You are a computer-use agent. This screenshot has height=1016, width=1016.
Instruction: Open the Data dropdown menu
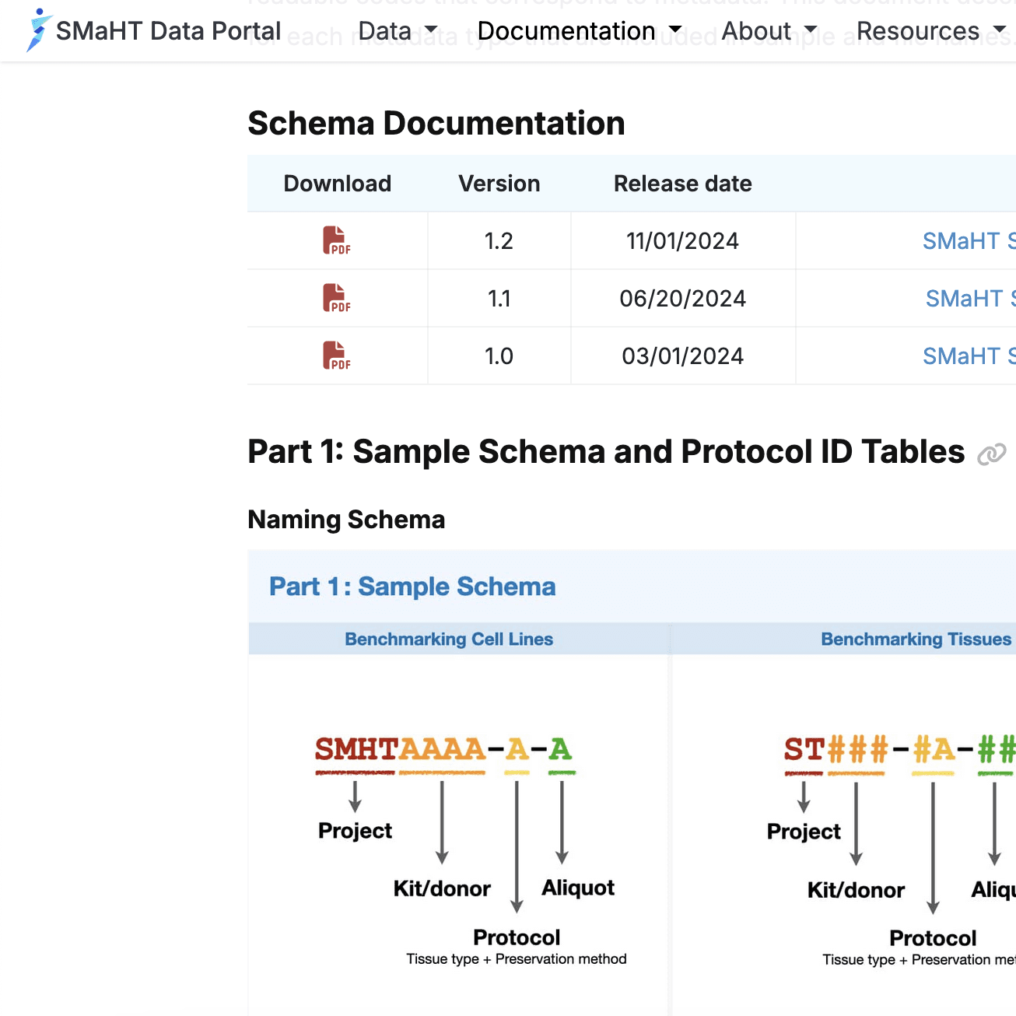(398, 31)
